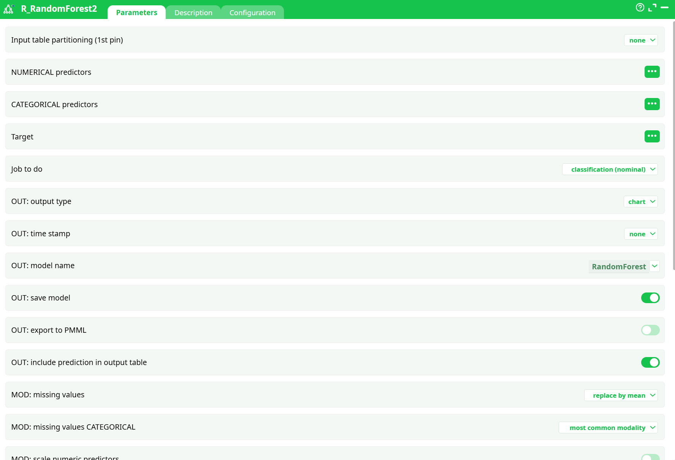Enable OUT: export to PMML
The image size is (675, 460).
650,330
